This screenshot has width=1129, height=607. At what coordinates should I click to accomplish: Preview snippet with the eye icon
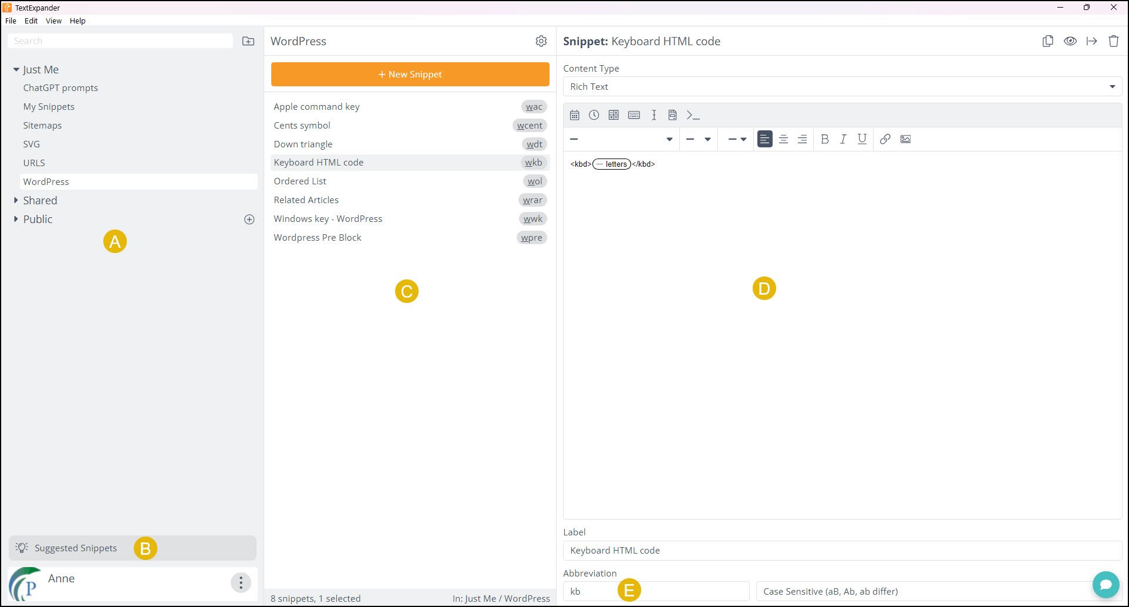coord(1070,41)
